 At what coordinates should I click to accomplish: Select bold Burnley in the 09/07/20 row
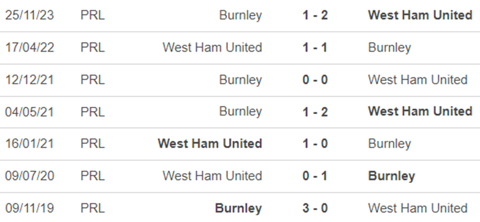[392, 176]
